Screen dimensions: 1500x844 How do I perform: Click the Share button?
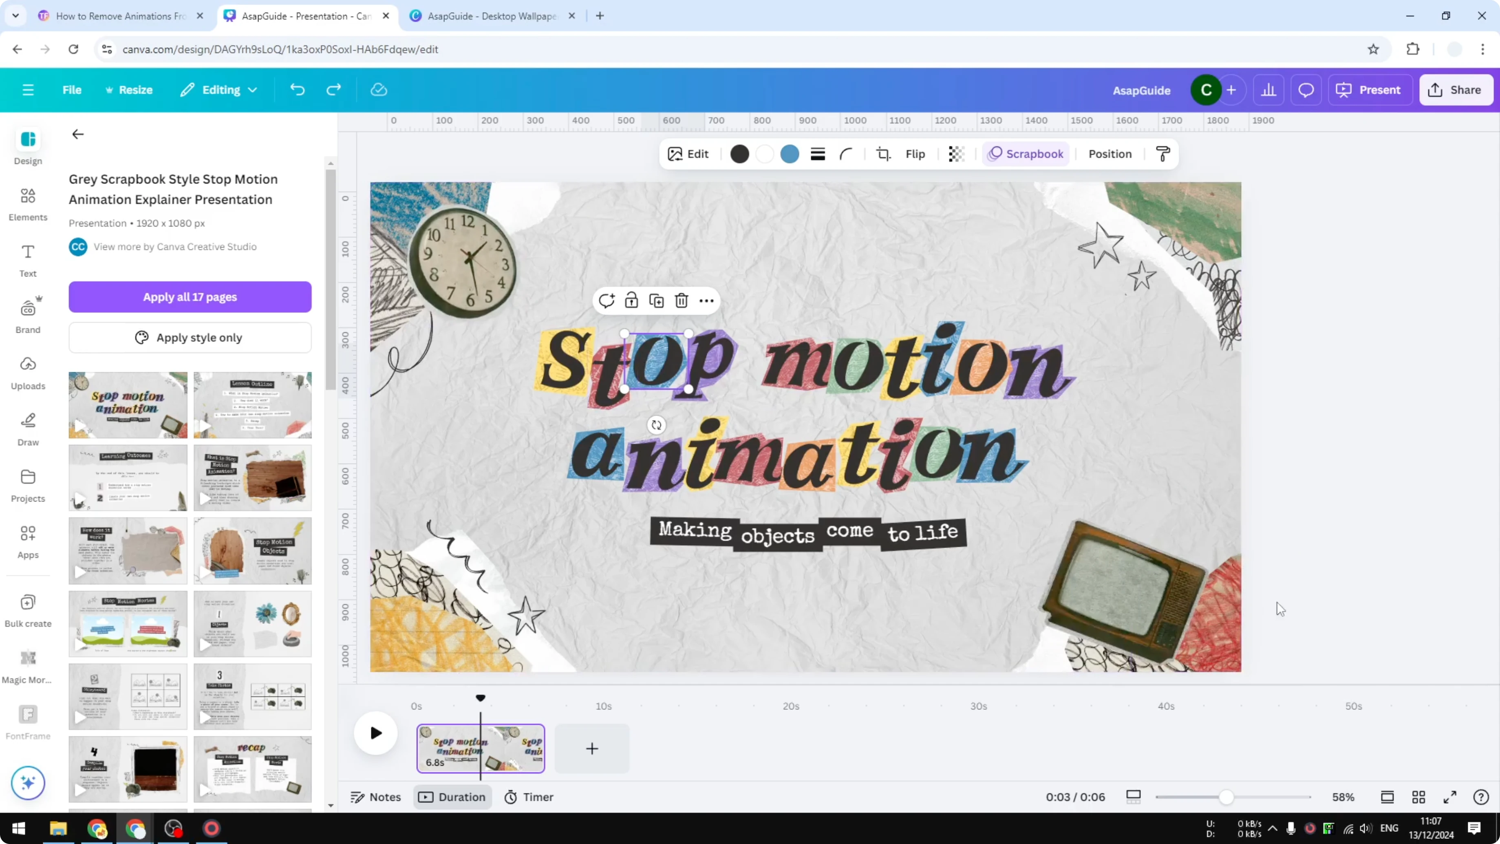coord(1456,90)
